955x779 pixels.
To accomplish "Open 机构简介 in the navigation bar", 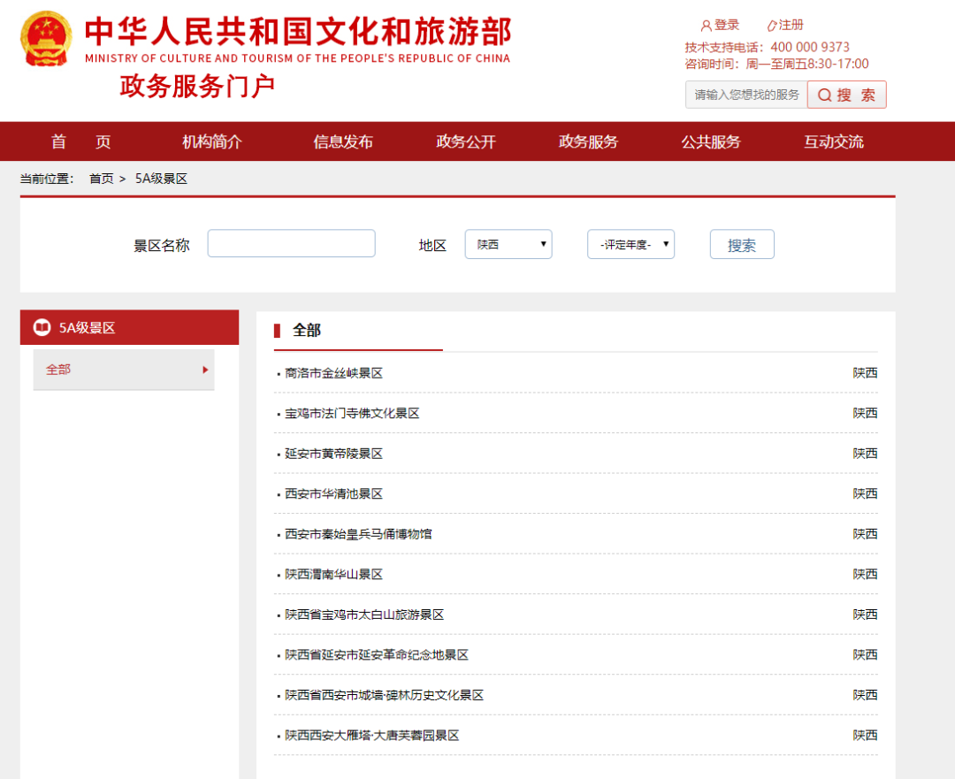I will 212,141.
